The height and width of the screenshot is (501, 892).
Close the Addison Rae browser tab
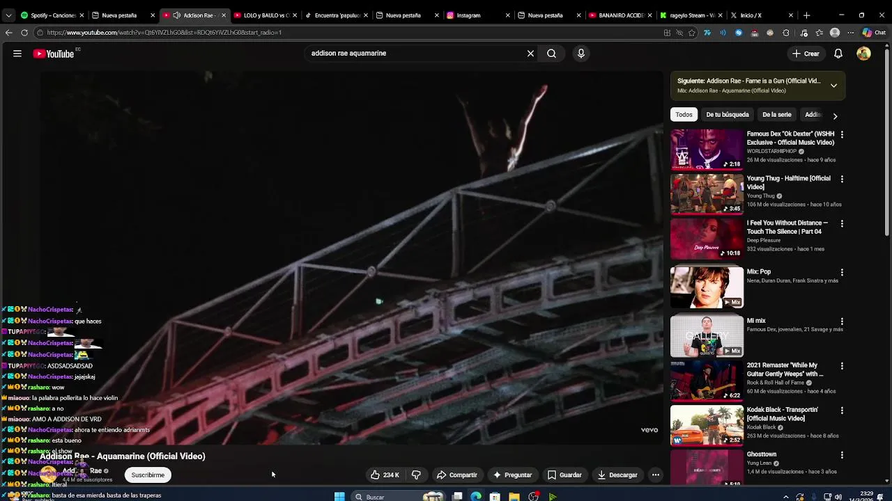[x=224, y=15]
